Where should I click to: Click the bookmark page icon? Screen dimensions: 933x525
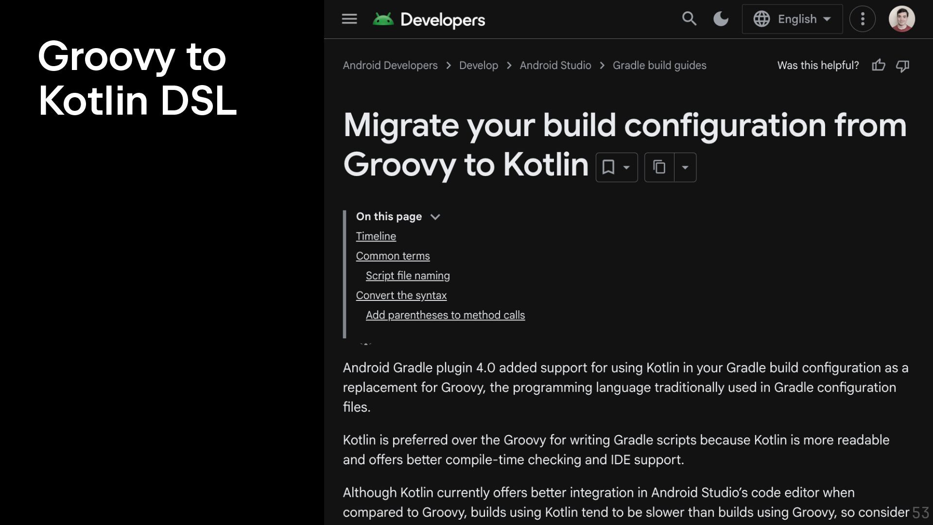608,167
